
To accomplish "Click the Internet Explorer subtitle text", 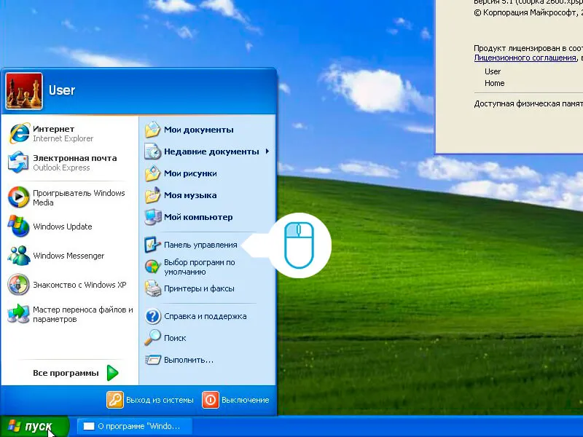I will pyautogui.click(x=63, y=138).
